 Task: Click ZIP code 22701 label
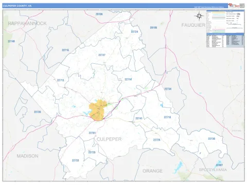tap(92, 133)
